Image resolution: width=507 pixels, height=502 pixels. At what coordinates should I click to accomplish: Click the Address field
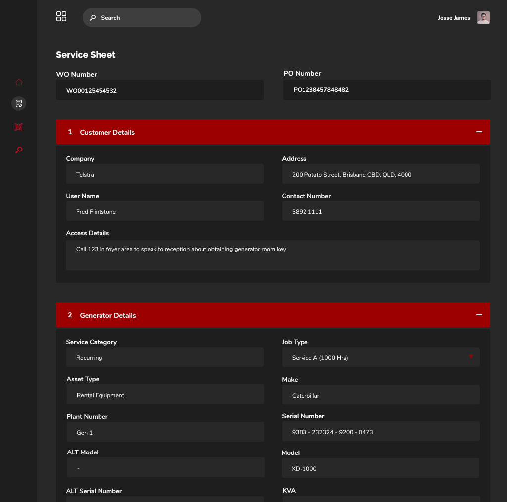click(x=381, y=174)
